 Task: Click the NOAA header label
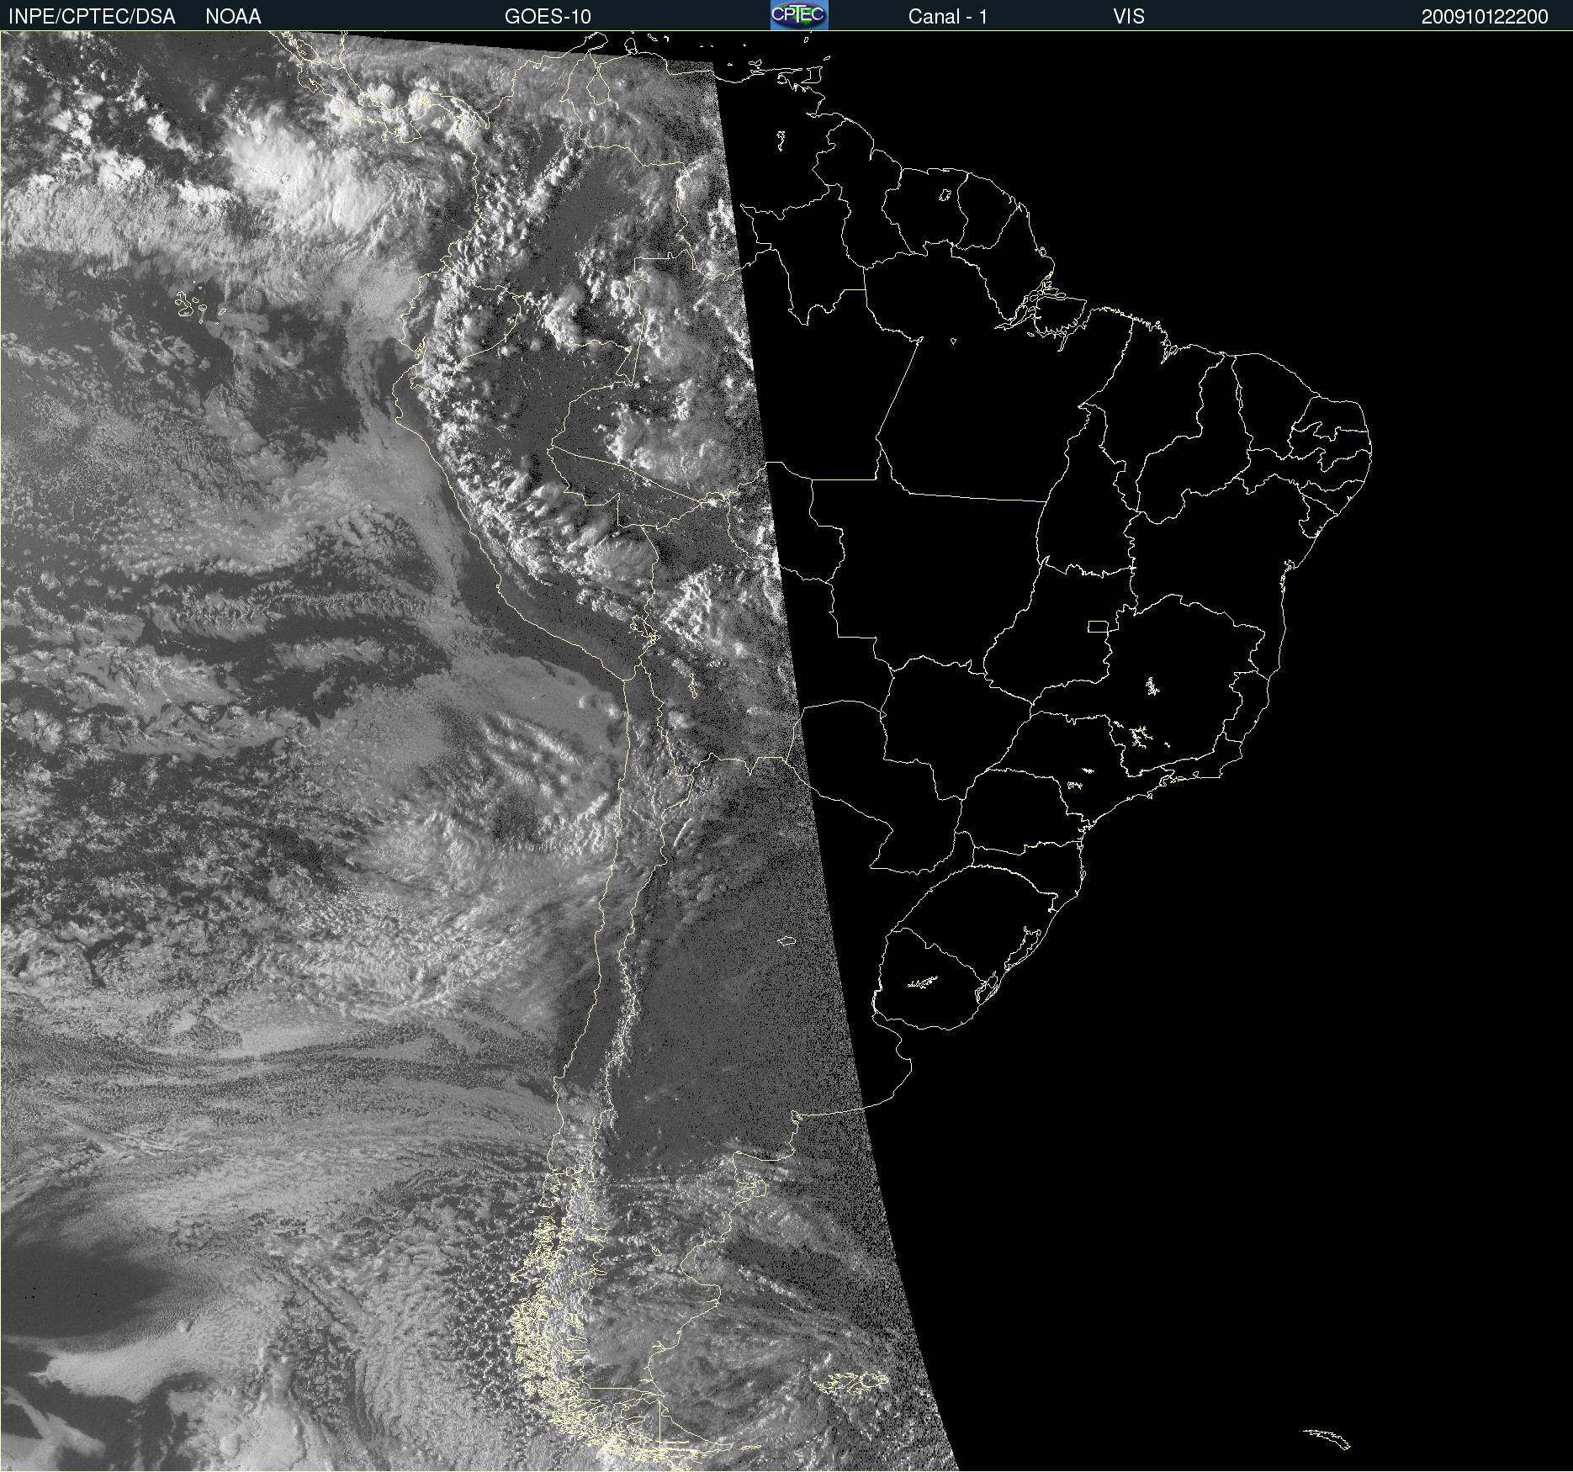(233, 17)
